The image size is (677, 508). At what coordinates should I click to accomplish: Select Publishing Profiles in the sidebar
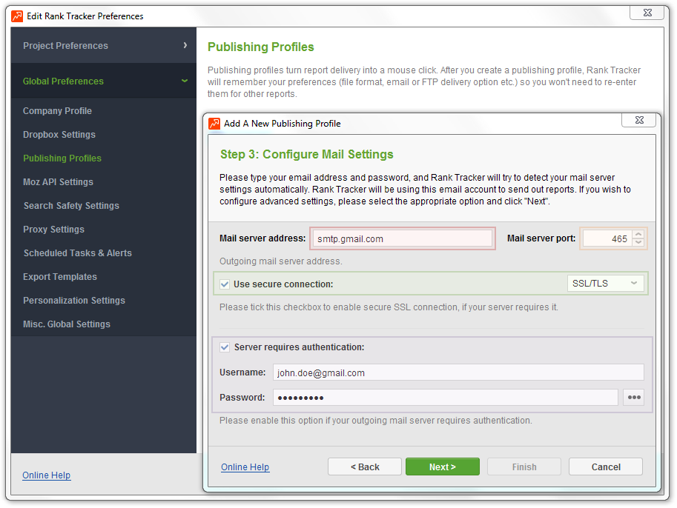click(62, 158)
